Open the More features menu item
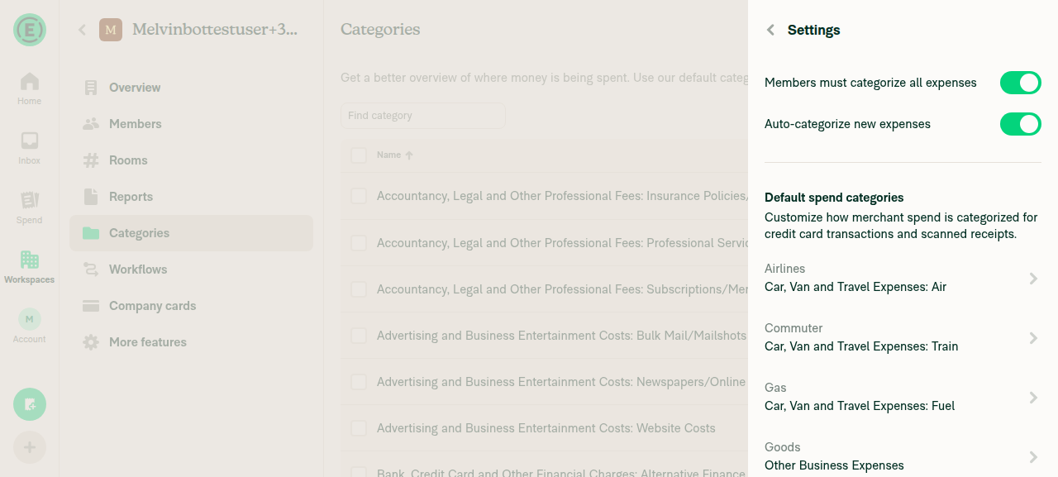 tap(191, 342)
